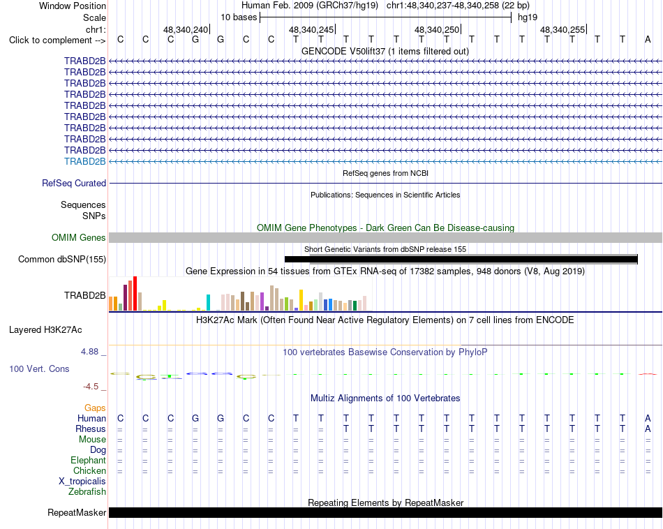Viewport: 663px width, 529px height.
Task: Click the A base in the Rhesus row
Action: (648, 429)
